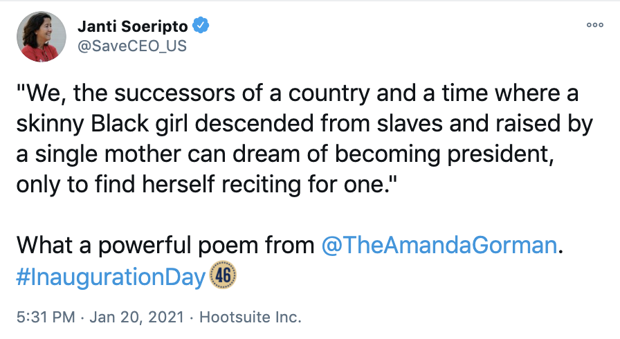
Task: Click the Janti Soeripto display name
Action: [132, 26]
